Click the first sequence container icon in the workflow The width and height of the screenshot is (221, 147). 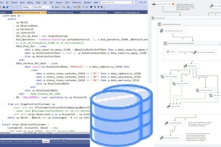[159, 24]
